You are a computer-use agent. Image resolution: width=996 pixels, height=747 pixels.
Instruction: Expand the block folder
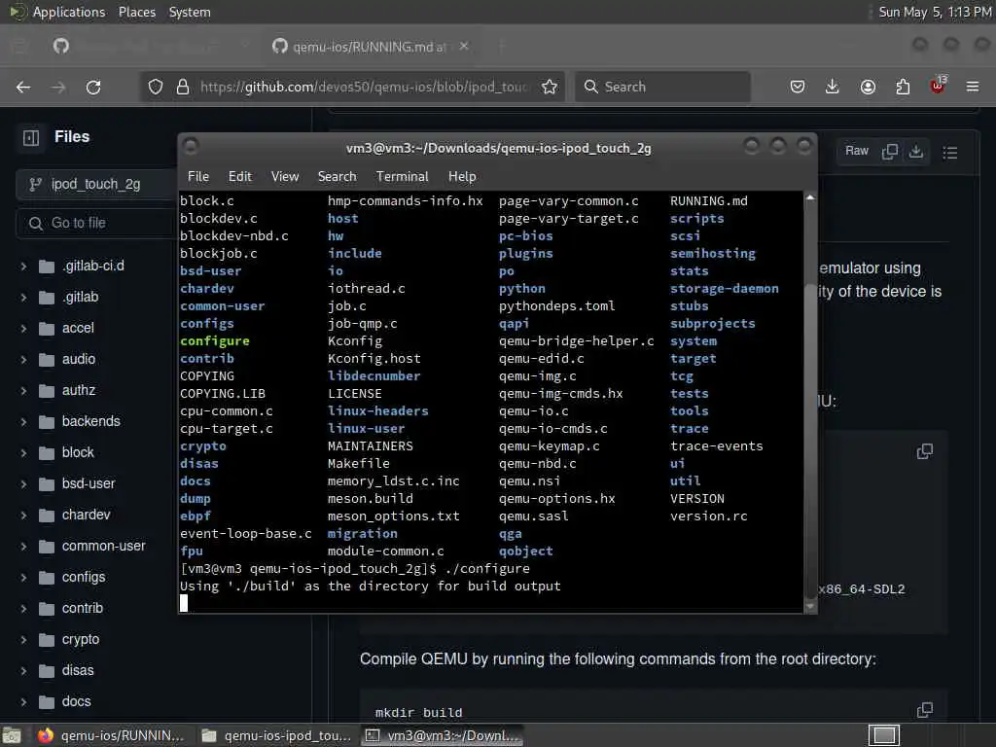click(23, 453)
